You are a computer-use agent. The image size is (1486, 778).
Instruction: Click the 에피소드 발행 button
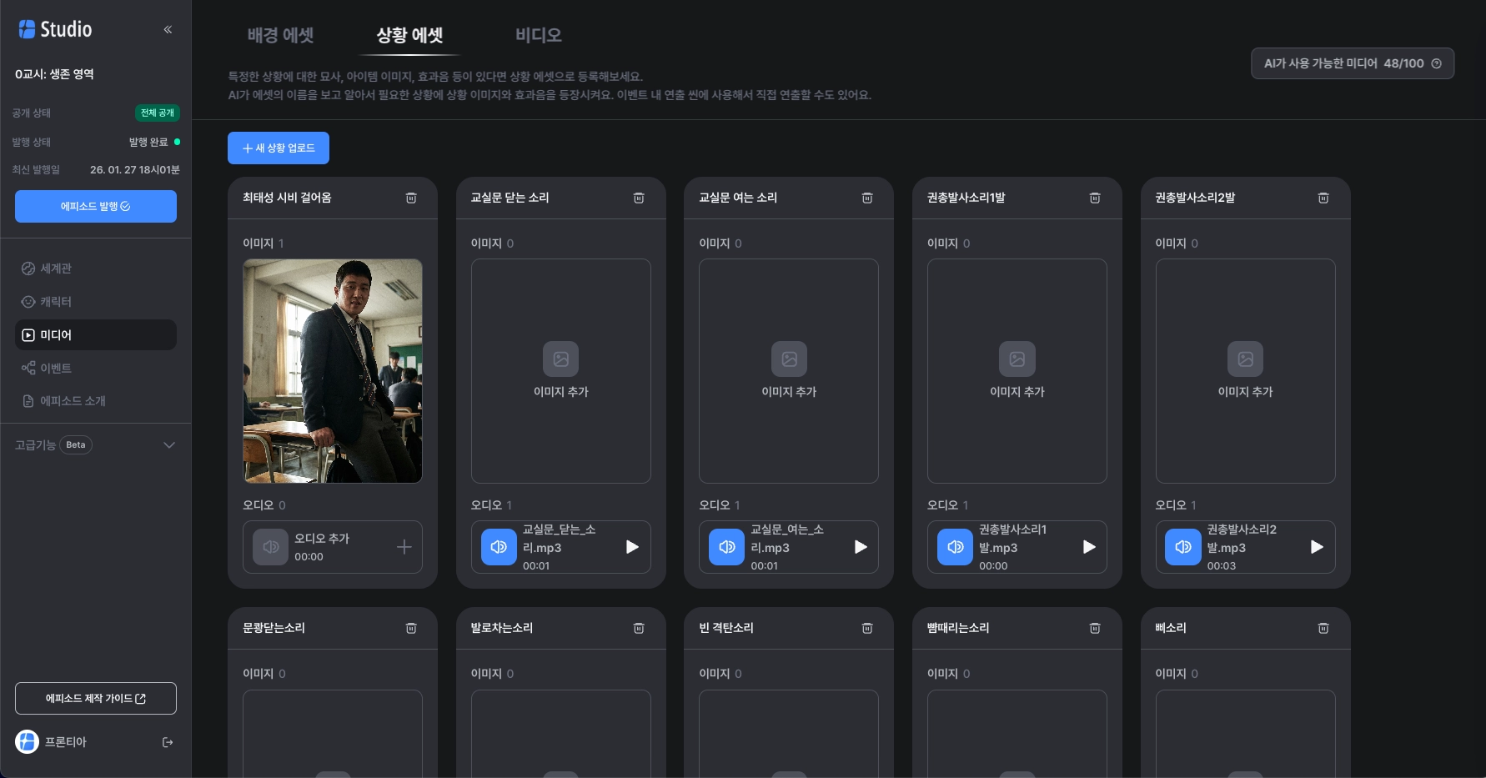pos(96,207)
